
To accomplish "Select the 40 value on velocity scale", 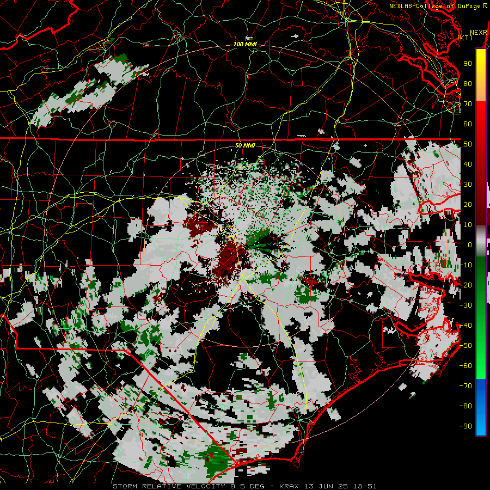I will click(468, 164).
